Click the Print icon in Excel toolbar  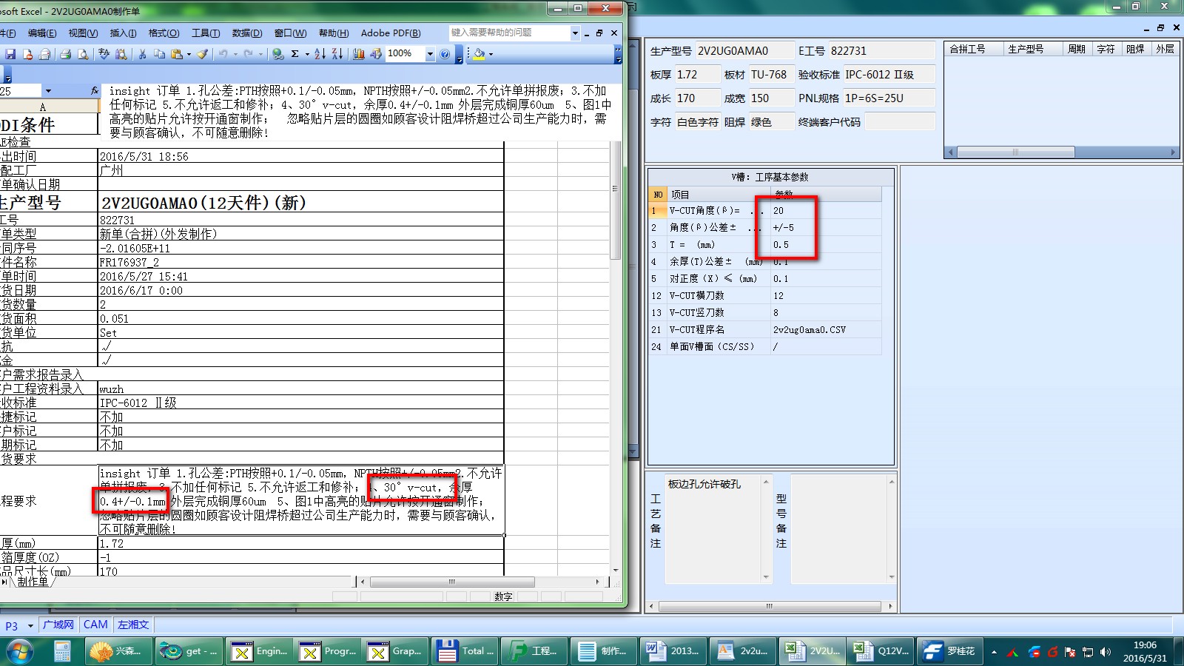point(66,54)
